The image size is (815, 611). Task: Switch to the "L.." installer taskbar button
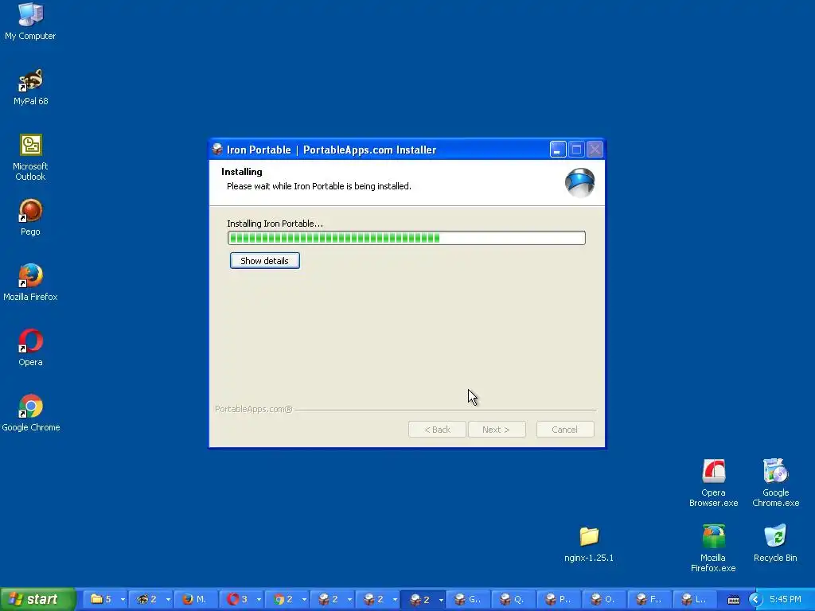point(695,600)
